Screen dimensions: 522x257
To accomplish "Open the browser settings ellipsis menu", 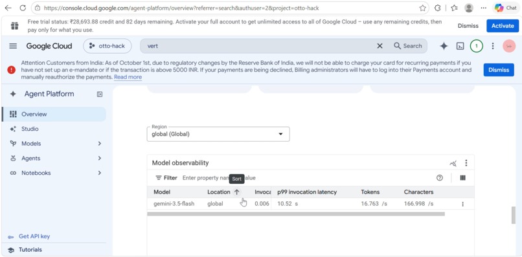I will (x=484, y=8).
